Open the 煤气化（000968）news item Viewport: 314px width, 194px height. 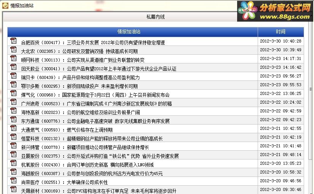pyautogui.click(x=95, y=95)
